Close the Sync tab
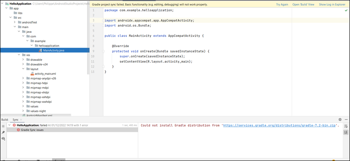The width and height of the screenshot is (350, 161). tap(21, 120)
